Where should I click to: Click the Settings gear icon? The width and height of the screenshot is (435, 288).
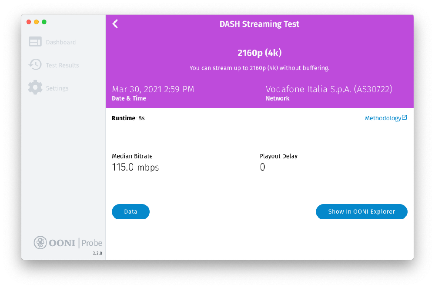tap(35, 87)
